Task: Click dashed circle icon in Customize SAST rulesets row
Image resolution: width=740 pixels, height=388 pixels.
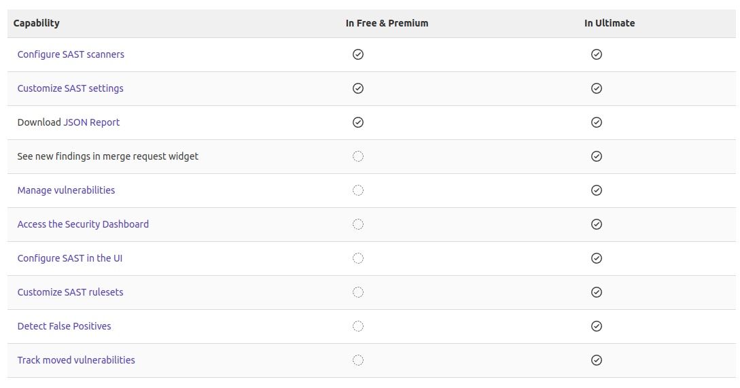Action: pos(358,292)
